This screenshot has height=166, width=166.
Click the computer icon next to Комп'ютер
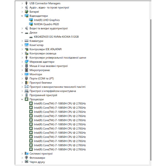click(x=27, y=45)
